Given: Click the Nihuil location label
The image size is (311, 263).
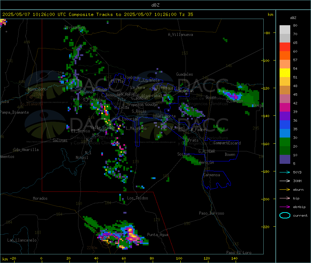Looking at the screenshot, I should [82, 158].
